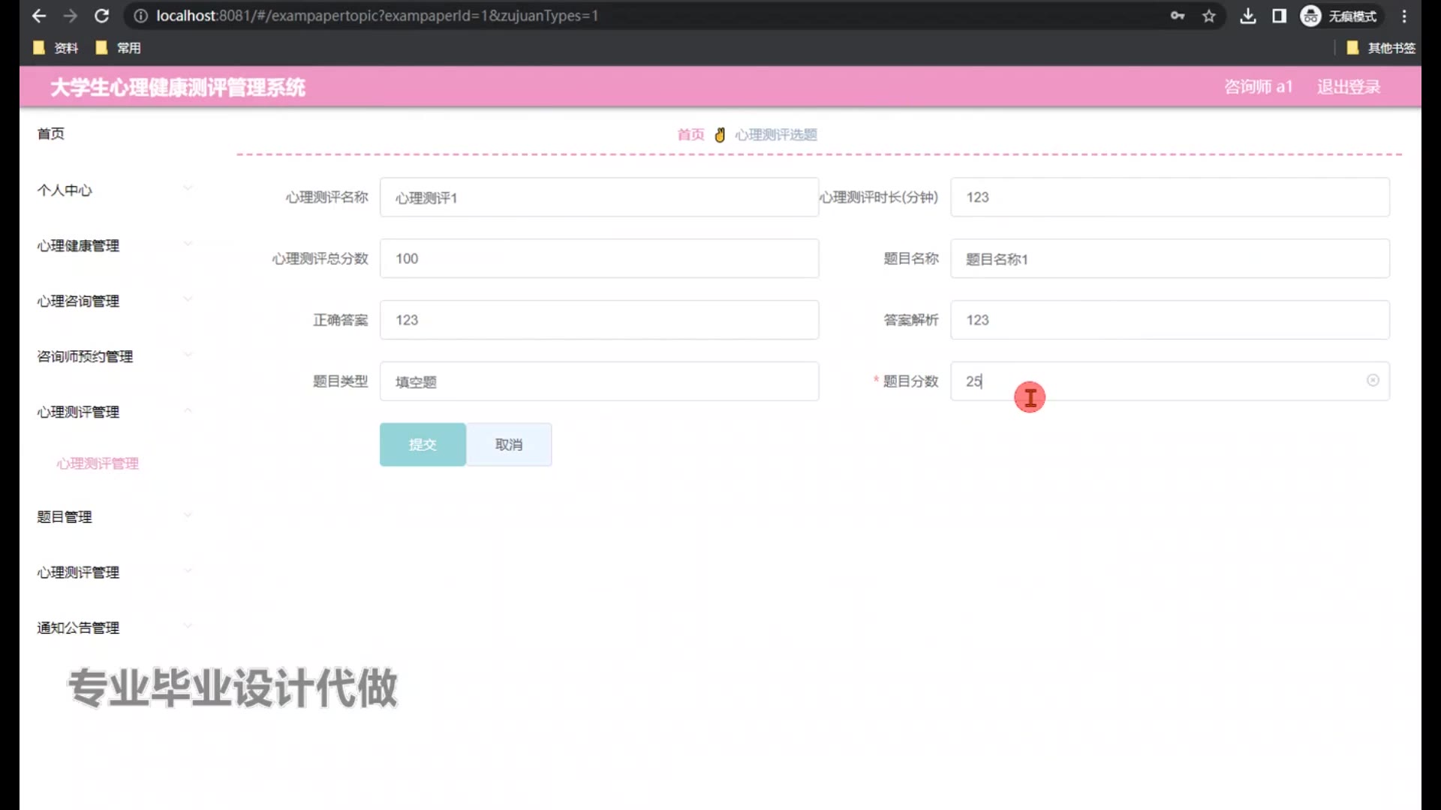1441x810 pixels.
Task: Submit form with 提交 button
Action: (422, 445)
